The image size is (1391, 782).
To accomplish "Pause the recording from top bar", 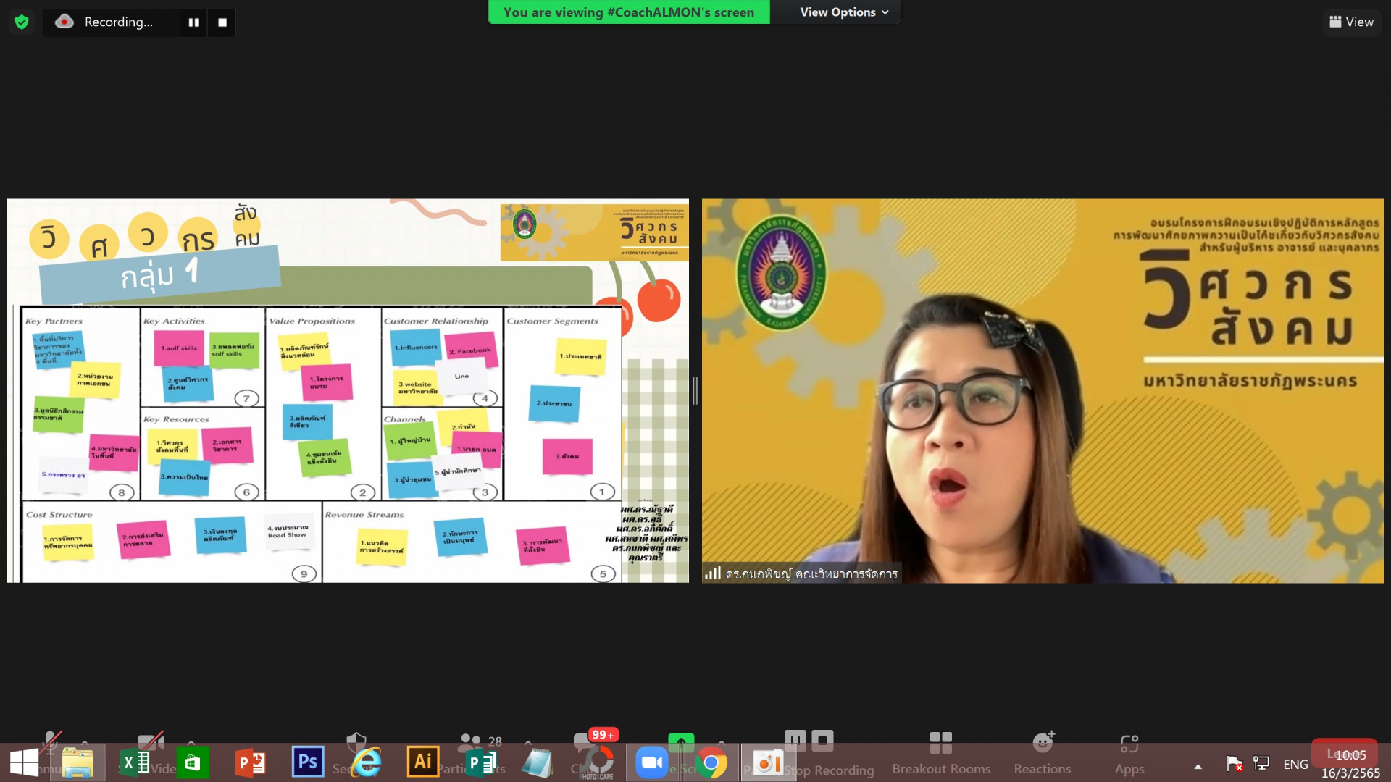I will point(193,22).
